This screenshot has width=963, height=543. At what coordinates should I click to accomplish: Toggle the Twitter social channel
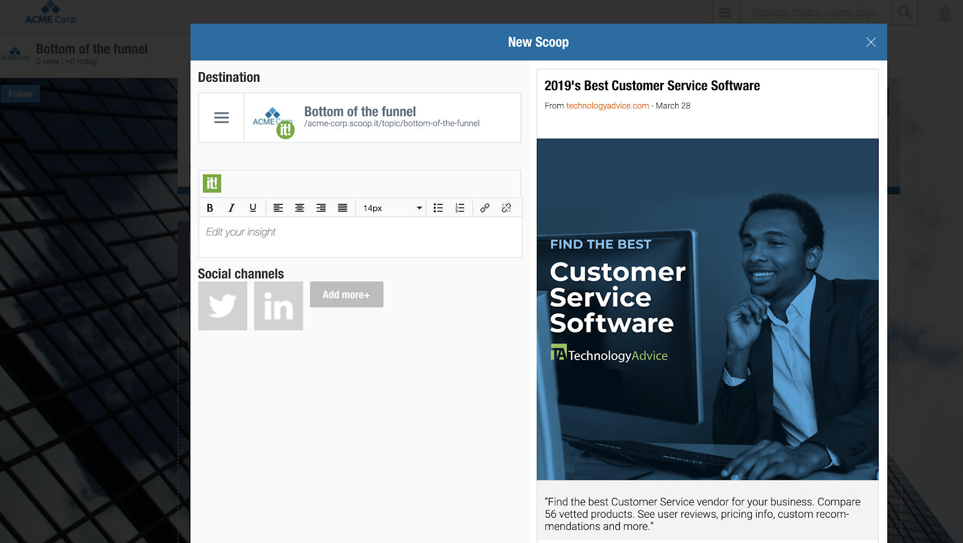[x=223, y=306]
